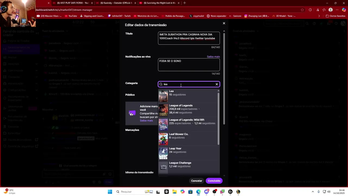Viewport: 348px width, 196px height.
Task: Open the Windows Start menu
Action: [x=110, y=192]
